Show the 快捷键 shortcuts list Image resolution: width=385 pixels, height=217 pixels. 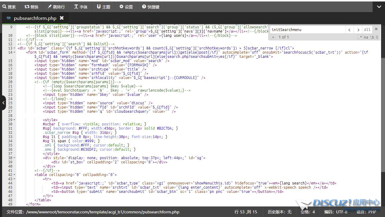coord(151,7)
